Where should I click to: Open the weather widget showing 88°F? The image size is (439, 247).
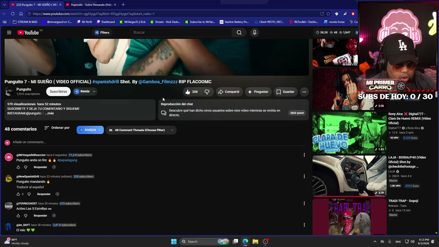(x=16, y=242)
